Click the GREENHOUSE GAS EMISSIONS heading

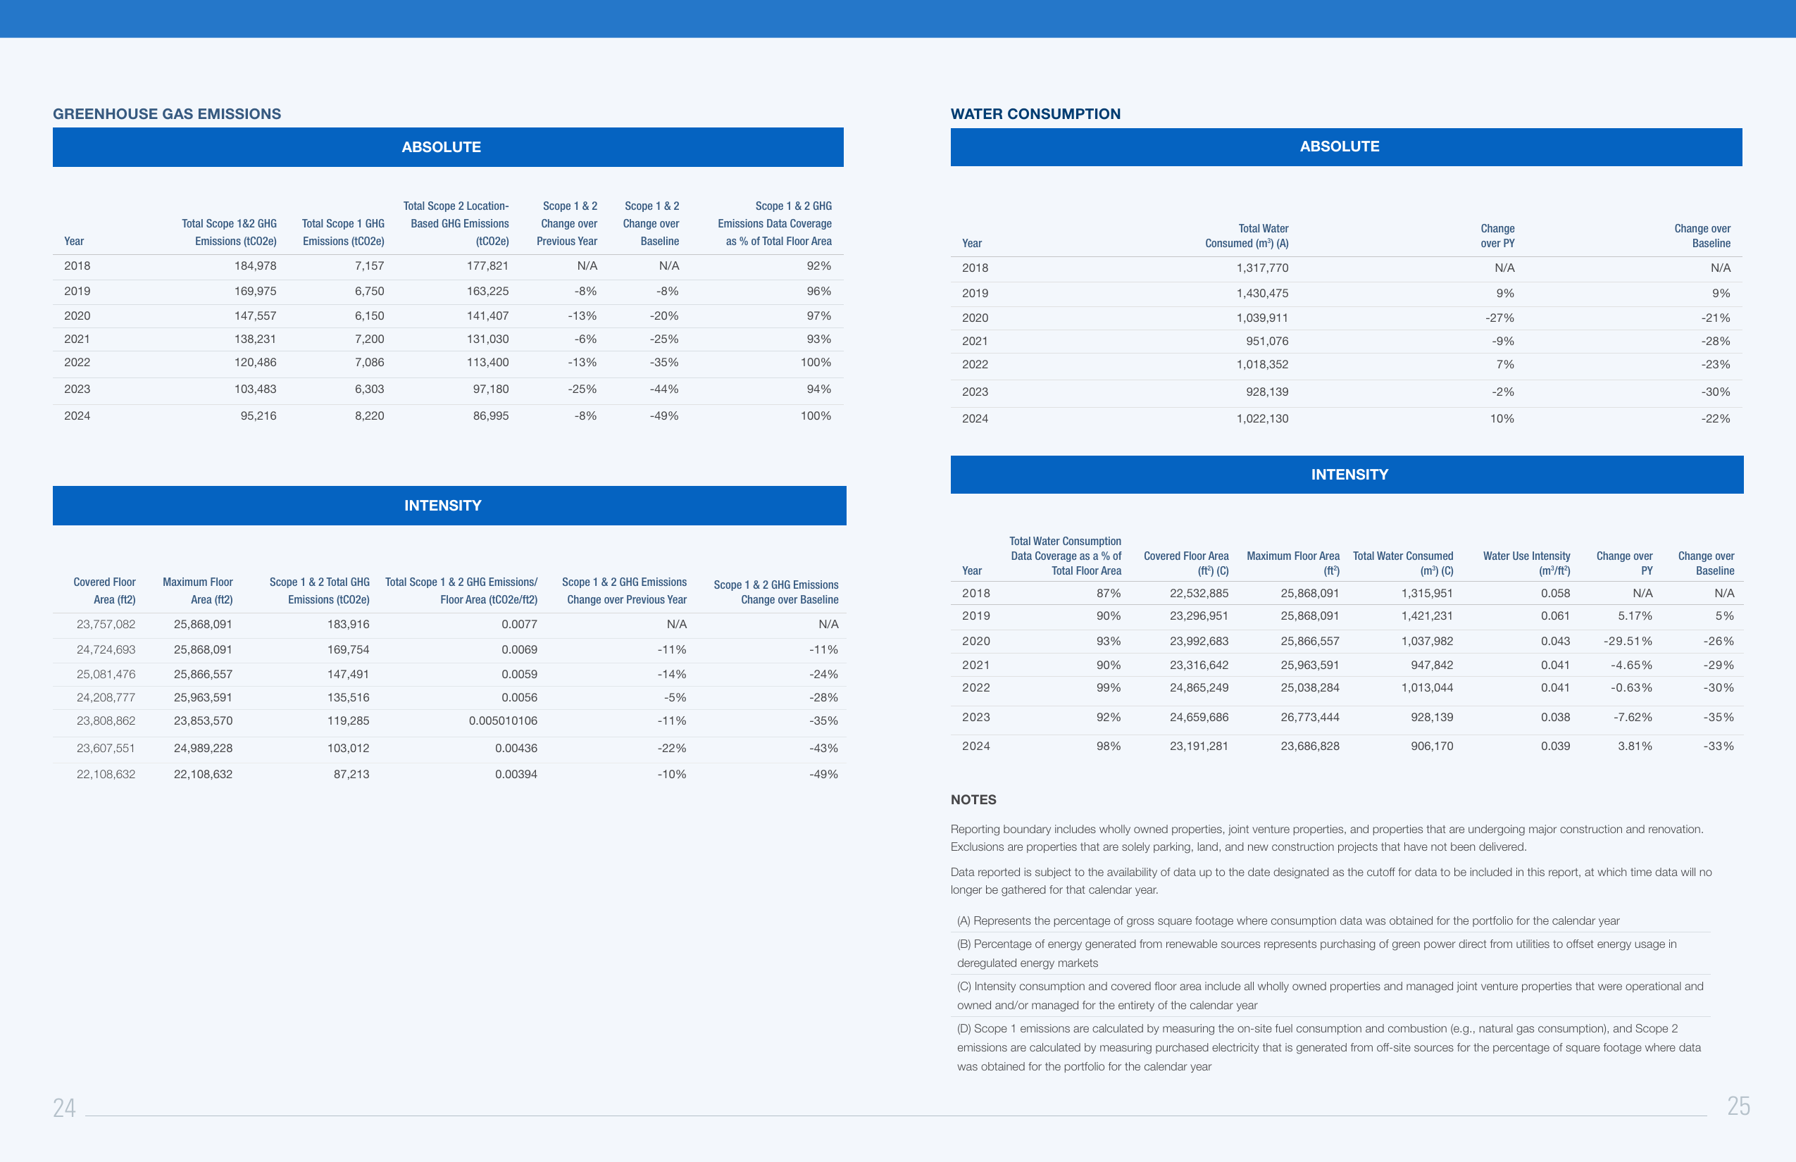[x=167, y=114]
